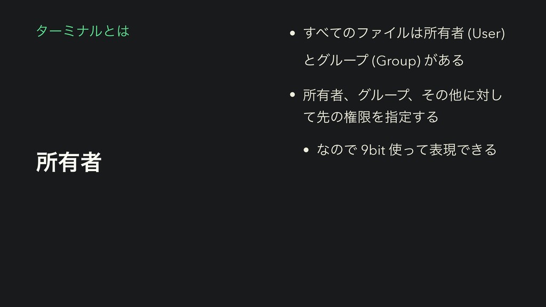Click the sub-bullet dot before 'なので'
546x307 pixels.
307,150
